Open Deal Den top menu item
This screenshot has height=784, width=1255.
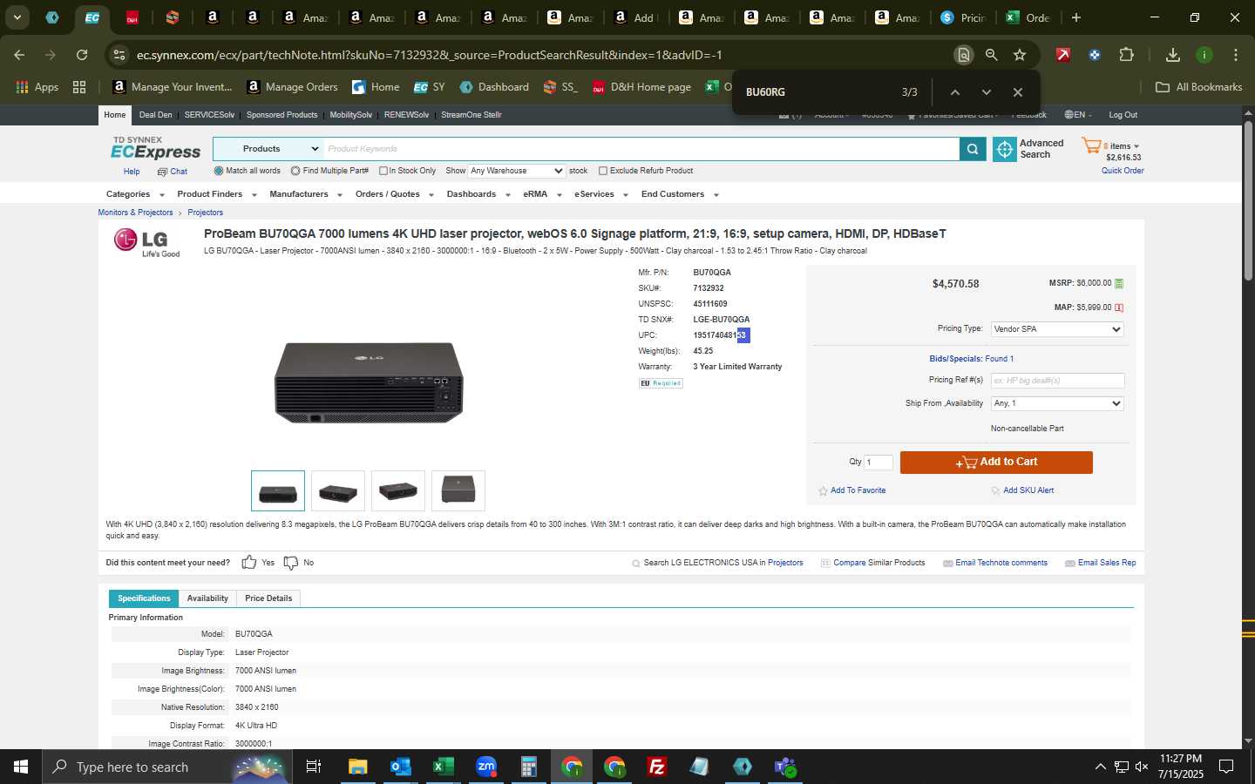tap(155, 115)
